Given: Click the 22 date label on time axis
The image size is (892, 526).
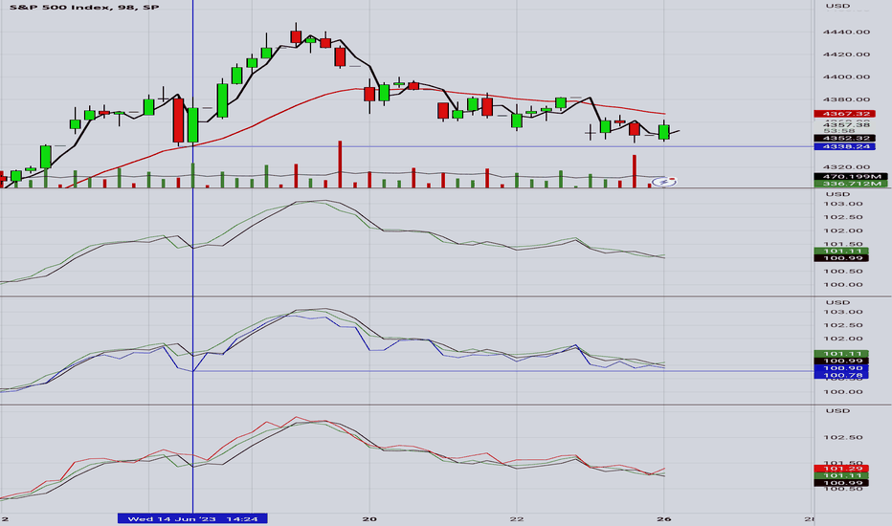Looking at the screenshot, I should pos(517,518).
